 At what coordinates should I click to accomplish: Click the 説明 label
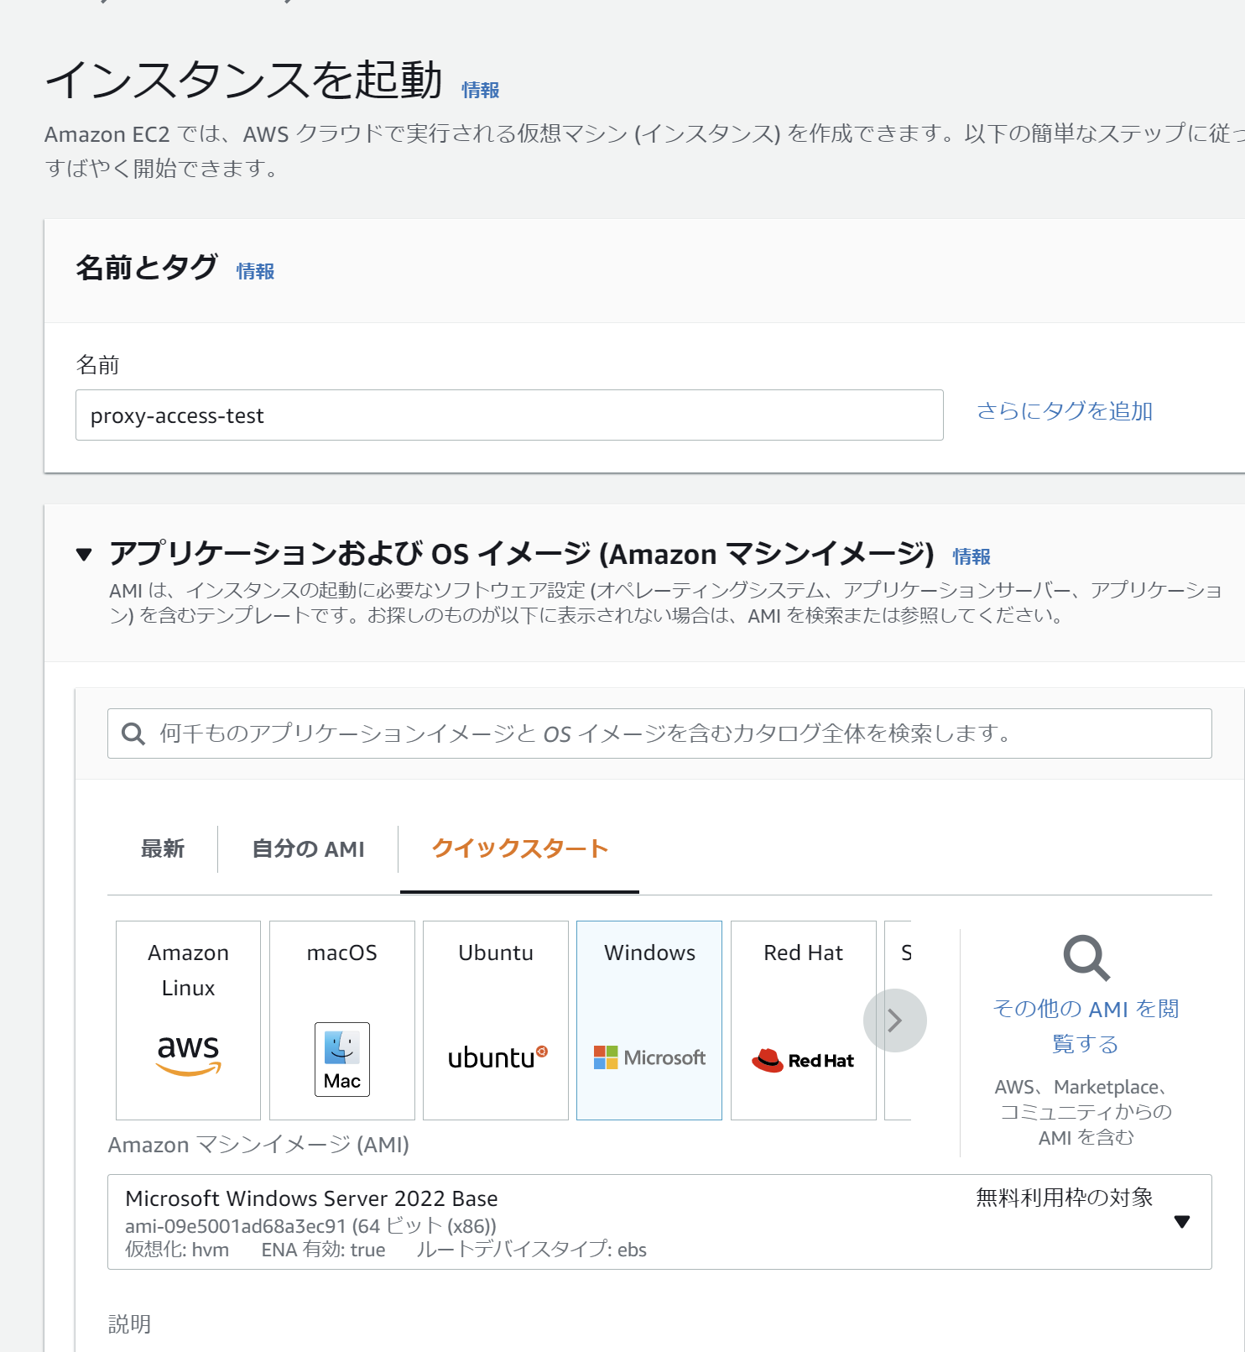(x=129, y=1324)
